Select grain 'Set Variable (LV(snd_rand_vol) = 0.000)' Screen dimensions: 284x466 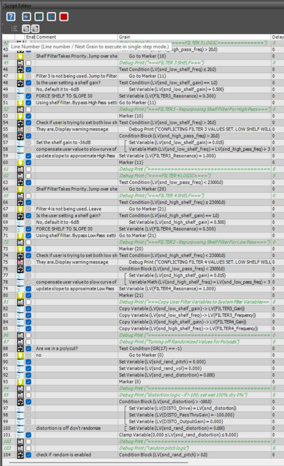coord(160,369)
